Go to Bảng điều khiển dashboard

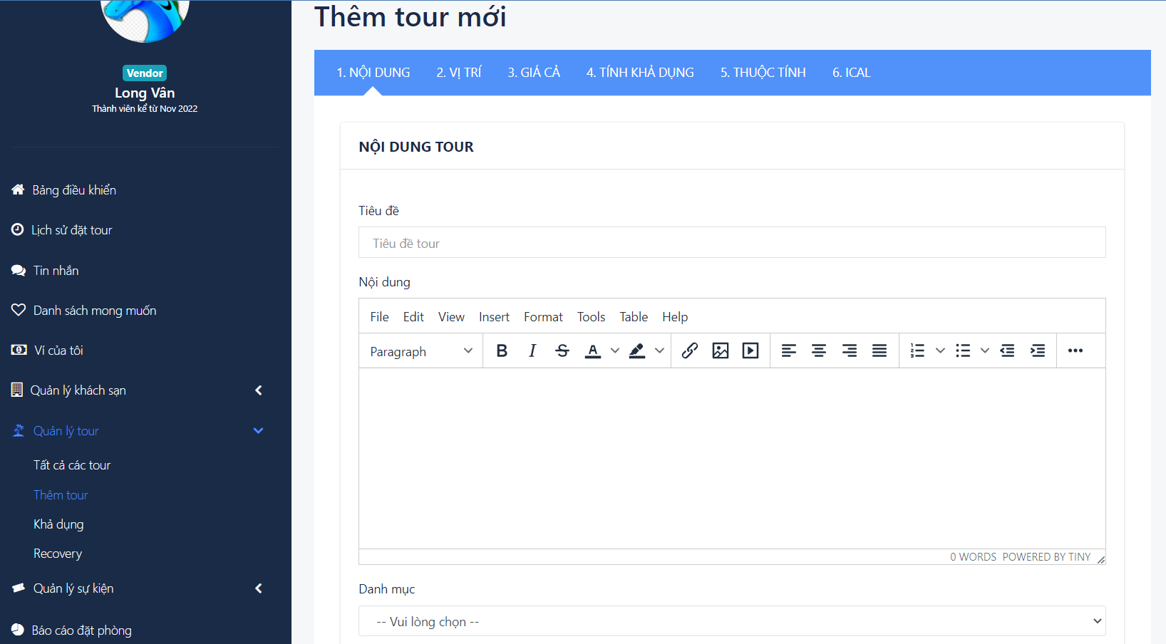point(74,190)
